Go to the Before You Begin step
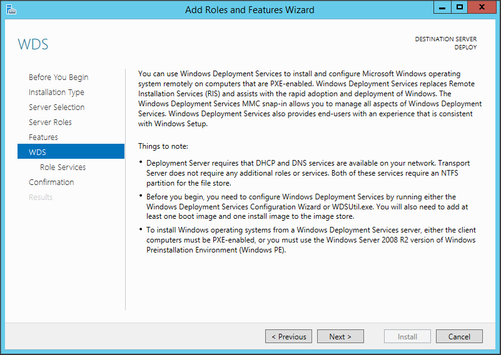This screenshot has width=501, height=355. [x=58, y=77]
